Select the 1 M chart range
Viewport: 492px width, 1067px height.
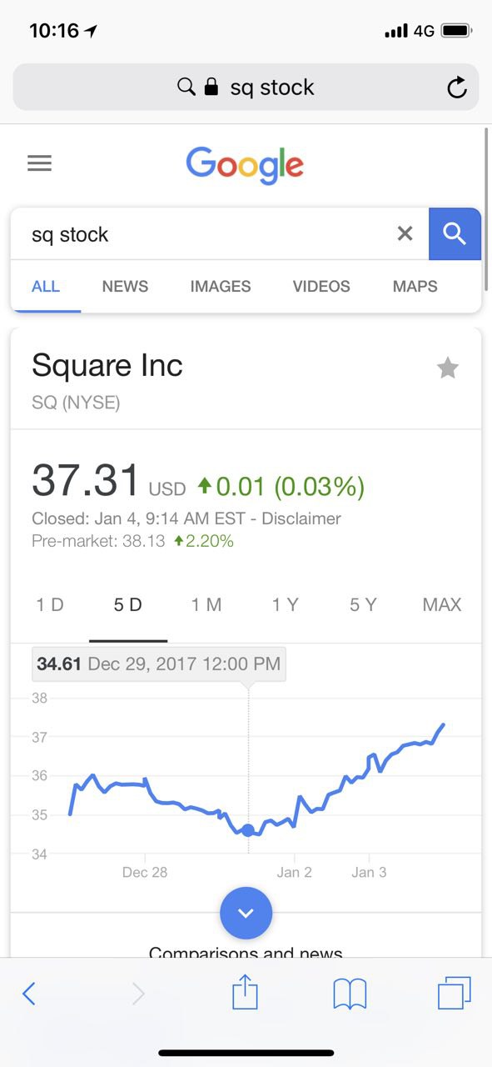(x=206, y=605)
